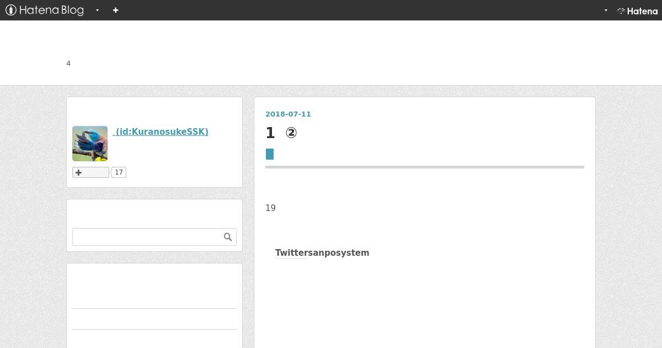
Task: Click the plus icon in top bar
Action: [115, 10]
